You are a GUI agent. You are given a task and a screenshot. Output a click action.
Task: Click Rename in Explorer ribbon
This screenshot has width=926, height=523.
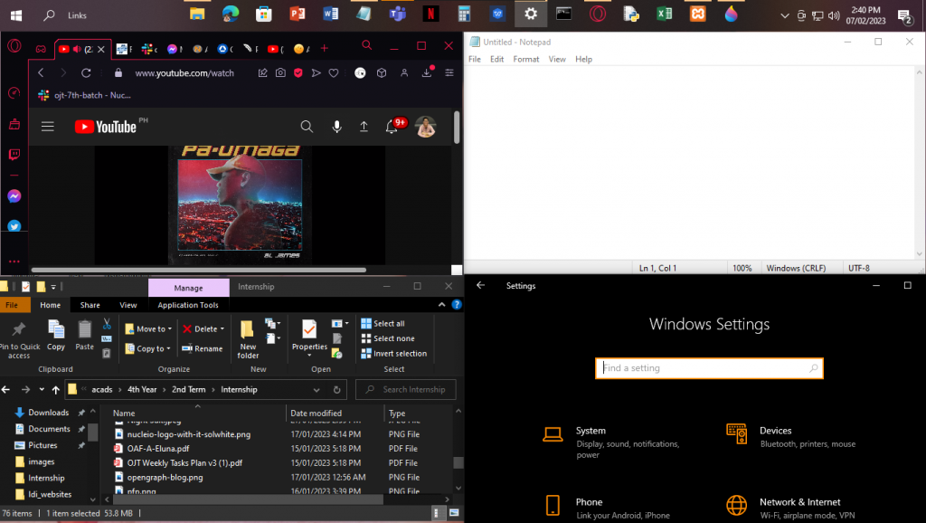coord(202,348)
